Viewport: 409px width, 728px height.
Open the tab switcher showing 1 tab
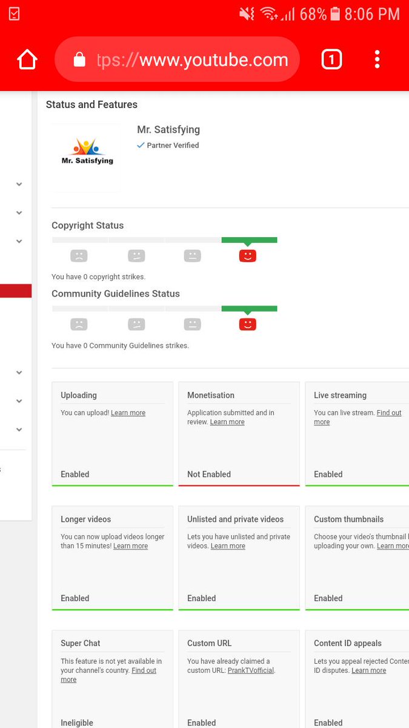331,59
